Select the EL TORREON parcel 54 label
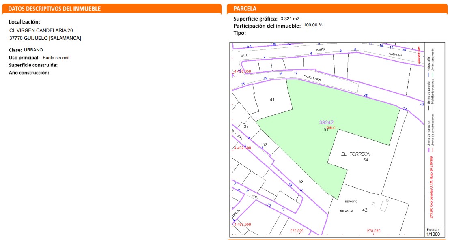The image size is (452, 240). click(356, 154)
